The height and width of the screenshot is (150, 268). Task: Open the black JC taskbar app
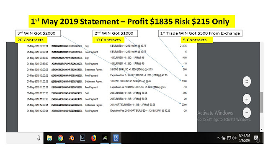(x=105, y=138)
